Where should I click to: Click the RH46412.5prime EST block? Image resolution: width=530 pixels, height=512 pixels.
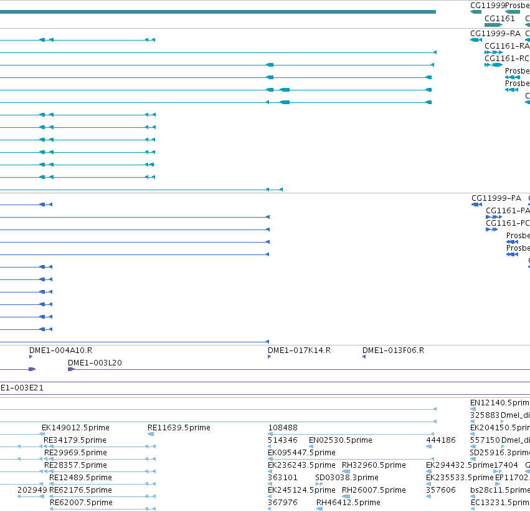319,509
